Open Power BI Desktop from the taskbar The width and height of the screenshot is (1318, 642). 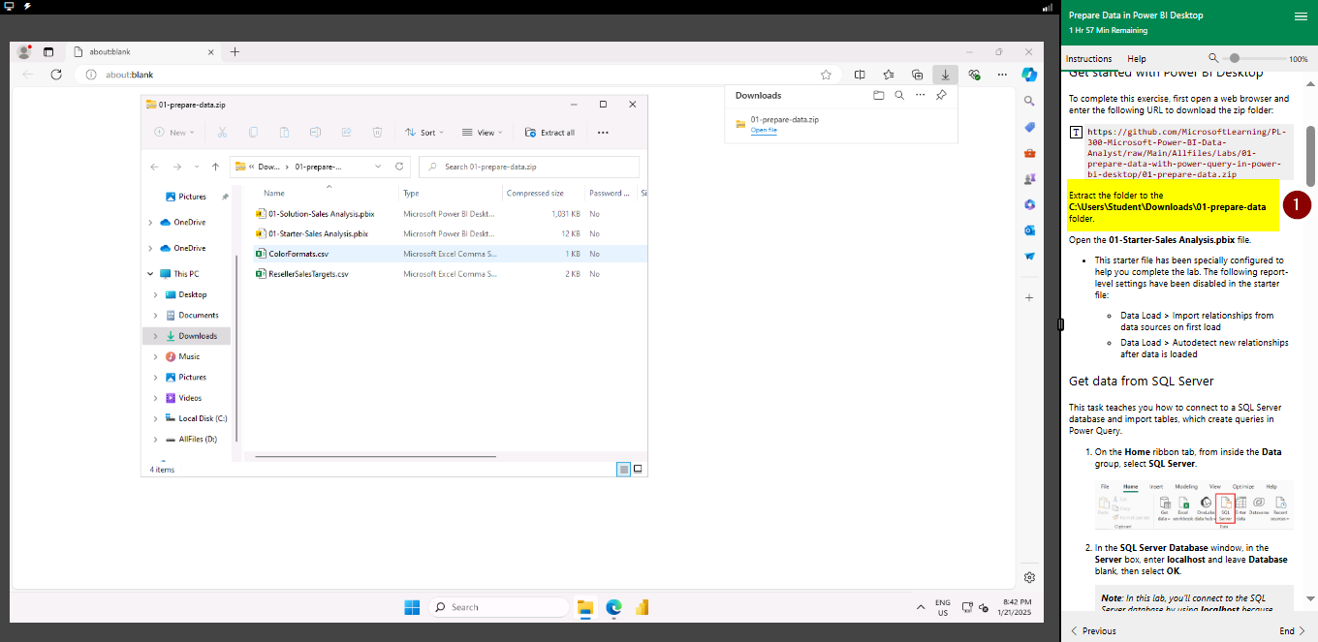tap(641, 607)
